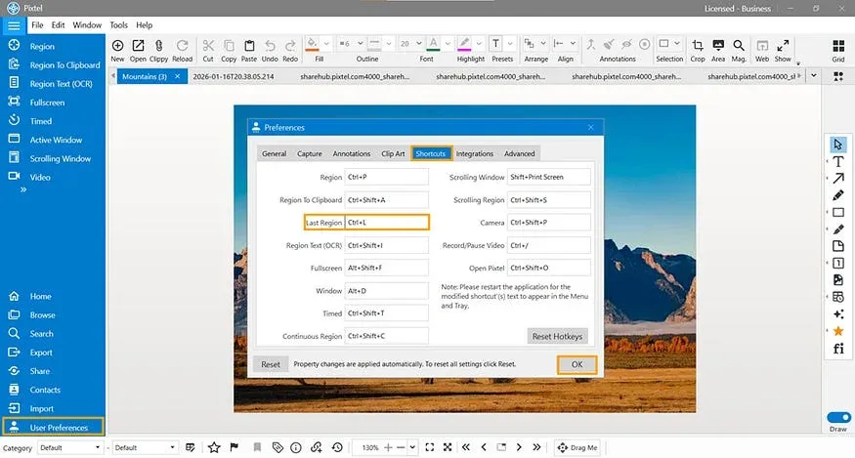Select the arrow pointer tool in right toolbar
The image size is (855, 458).
pos(838,145)
